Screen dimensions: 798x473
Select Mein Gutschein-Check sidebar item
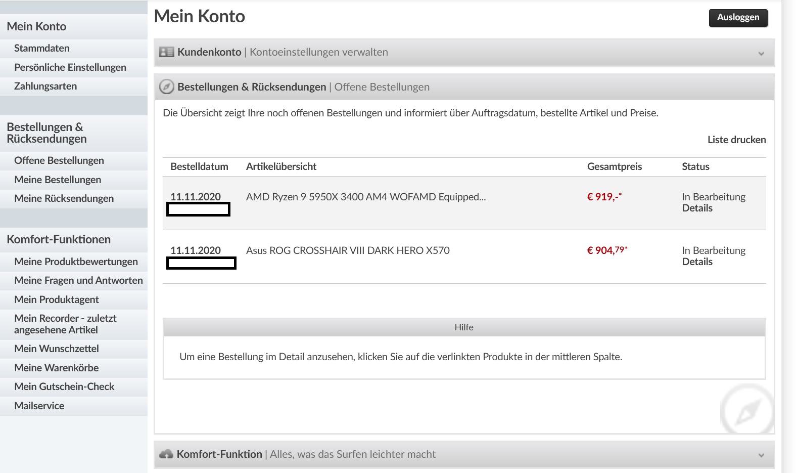point(64,386)
